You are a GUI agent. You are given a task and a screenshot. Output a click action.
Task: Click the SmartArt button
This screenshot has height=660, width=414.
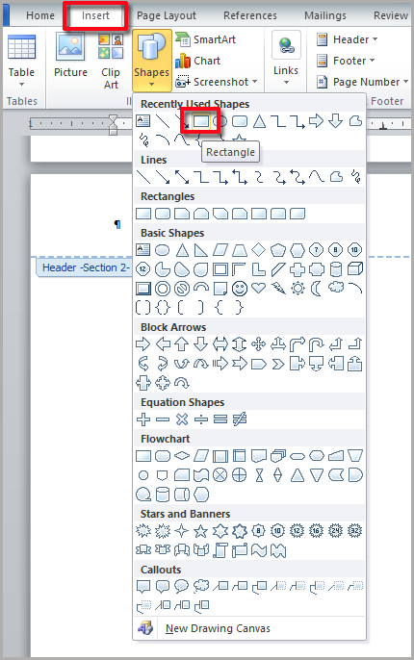point(205,39)
